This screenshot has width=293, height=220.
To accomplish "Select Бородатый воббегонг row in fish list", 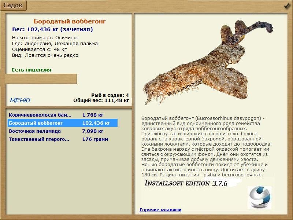I will pos(63,123).
